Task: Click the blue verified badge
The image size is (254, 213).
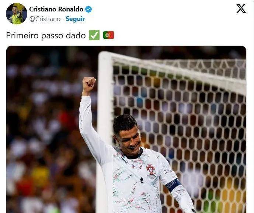Action: [x=88, y=9]
